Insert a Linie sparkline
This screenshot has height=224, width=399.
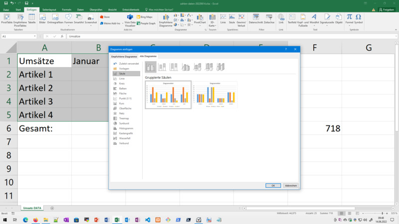[223, 19]
